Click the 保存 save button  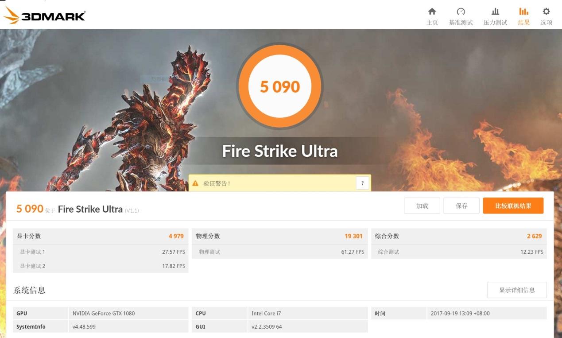pos(461,206)
